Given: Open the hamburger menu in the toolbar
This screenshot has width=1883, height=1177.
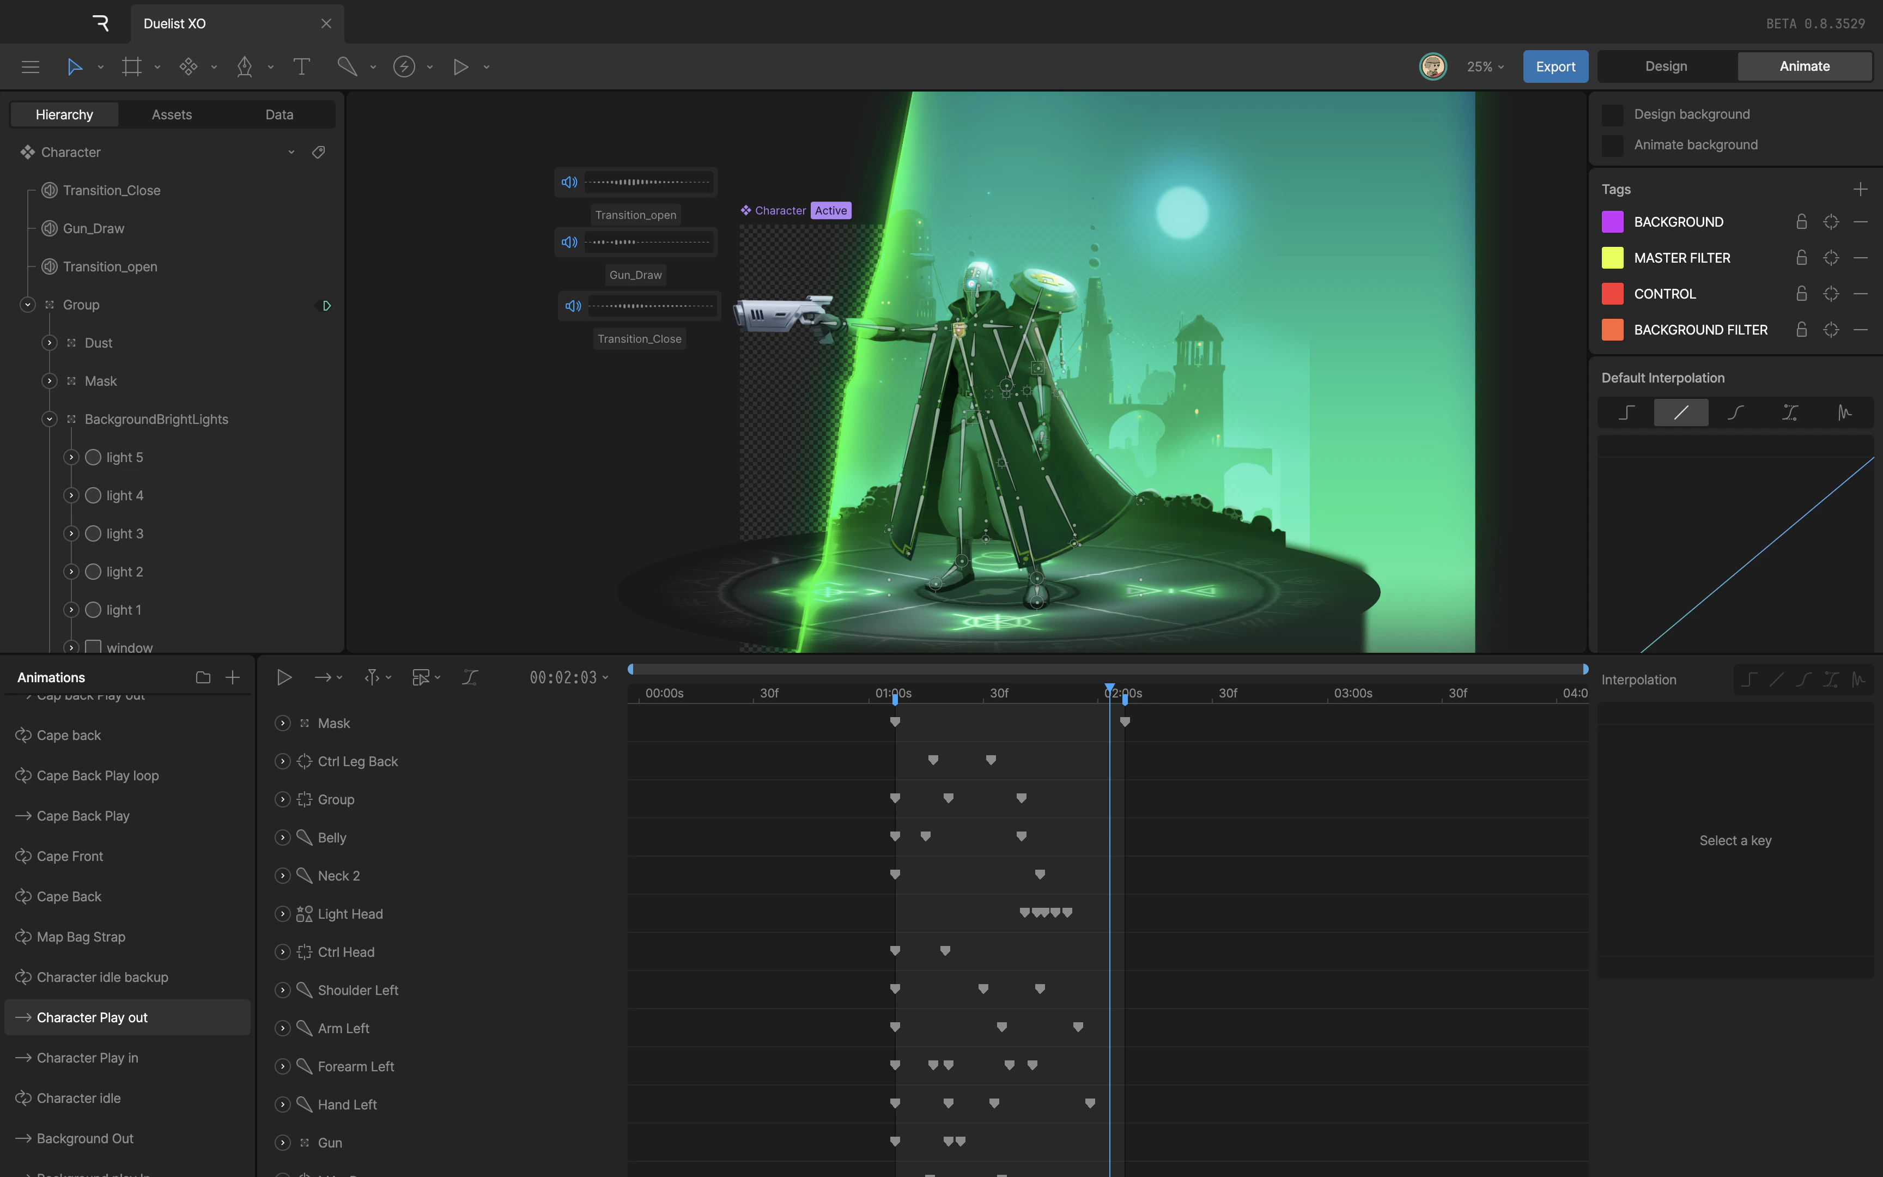Looking at the screenshot, I should tap(31, 66).
